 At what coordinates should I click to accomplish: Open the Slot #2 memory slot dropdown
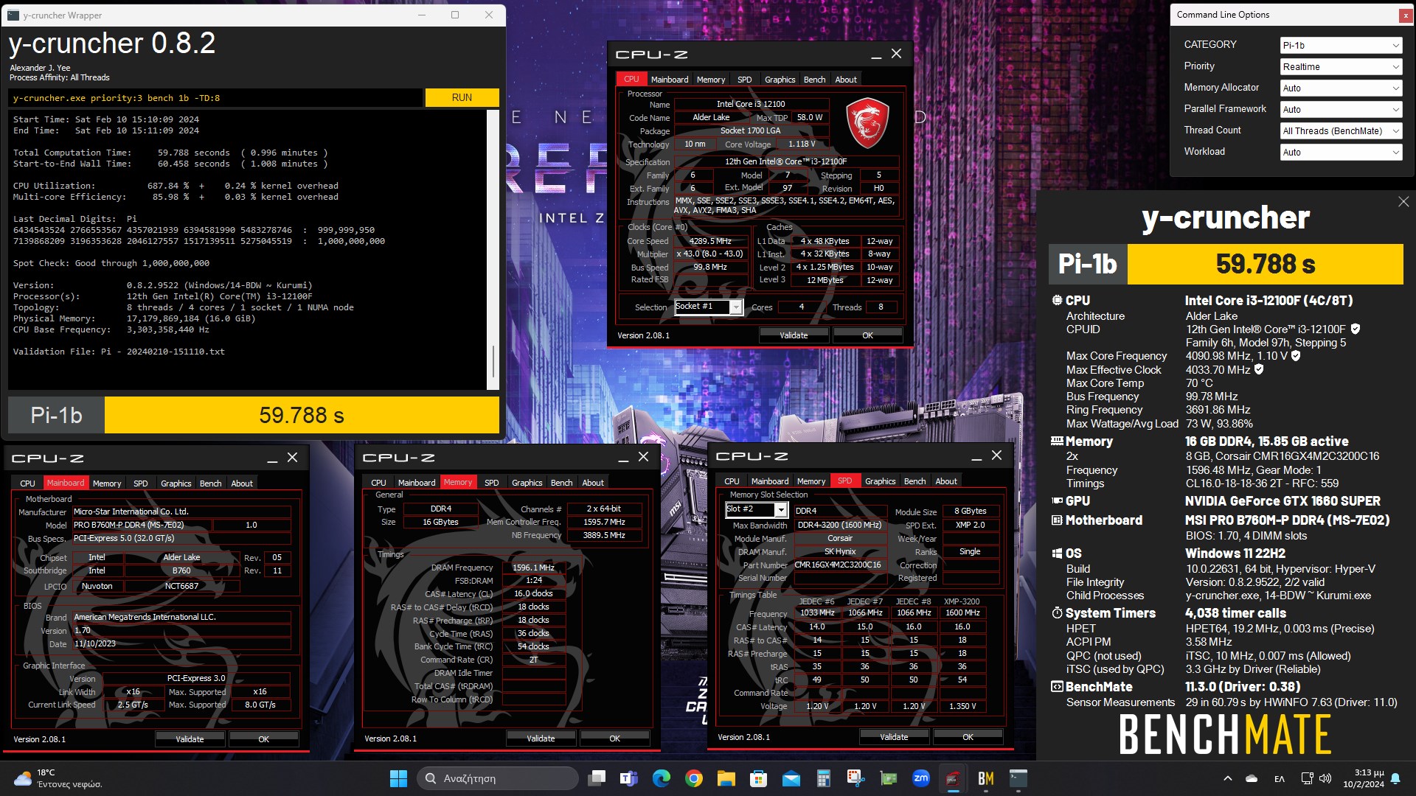click(x=757, y=509)
